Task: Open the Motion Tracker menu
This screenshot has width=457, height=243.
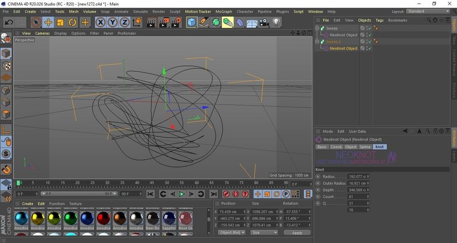Action: (198, 12)
